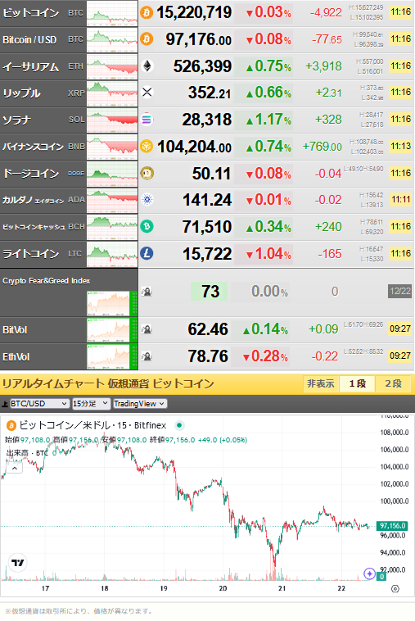Click the orange Bitcoin coin icon in the Bitcoin/USD row

tap(147, 39)
